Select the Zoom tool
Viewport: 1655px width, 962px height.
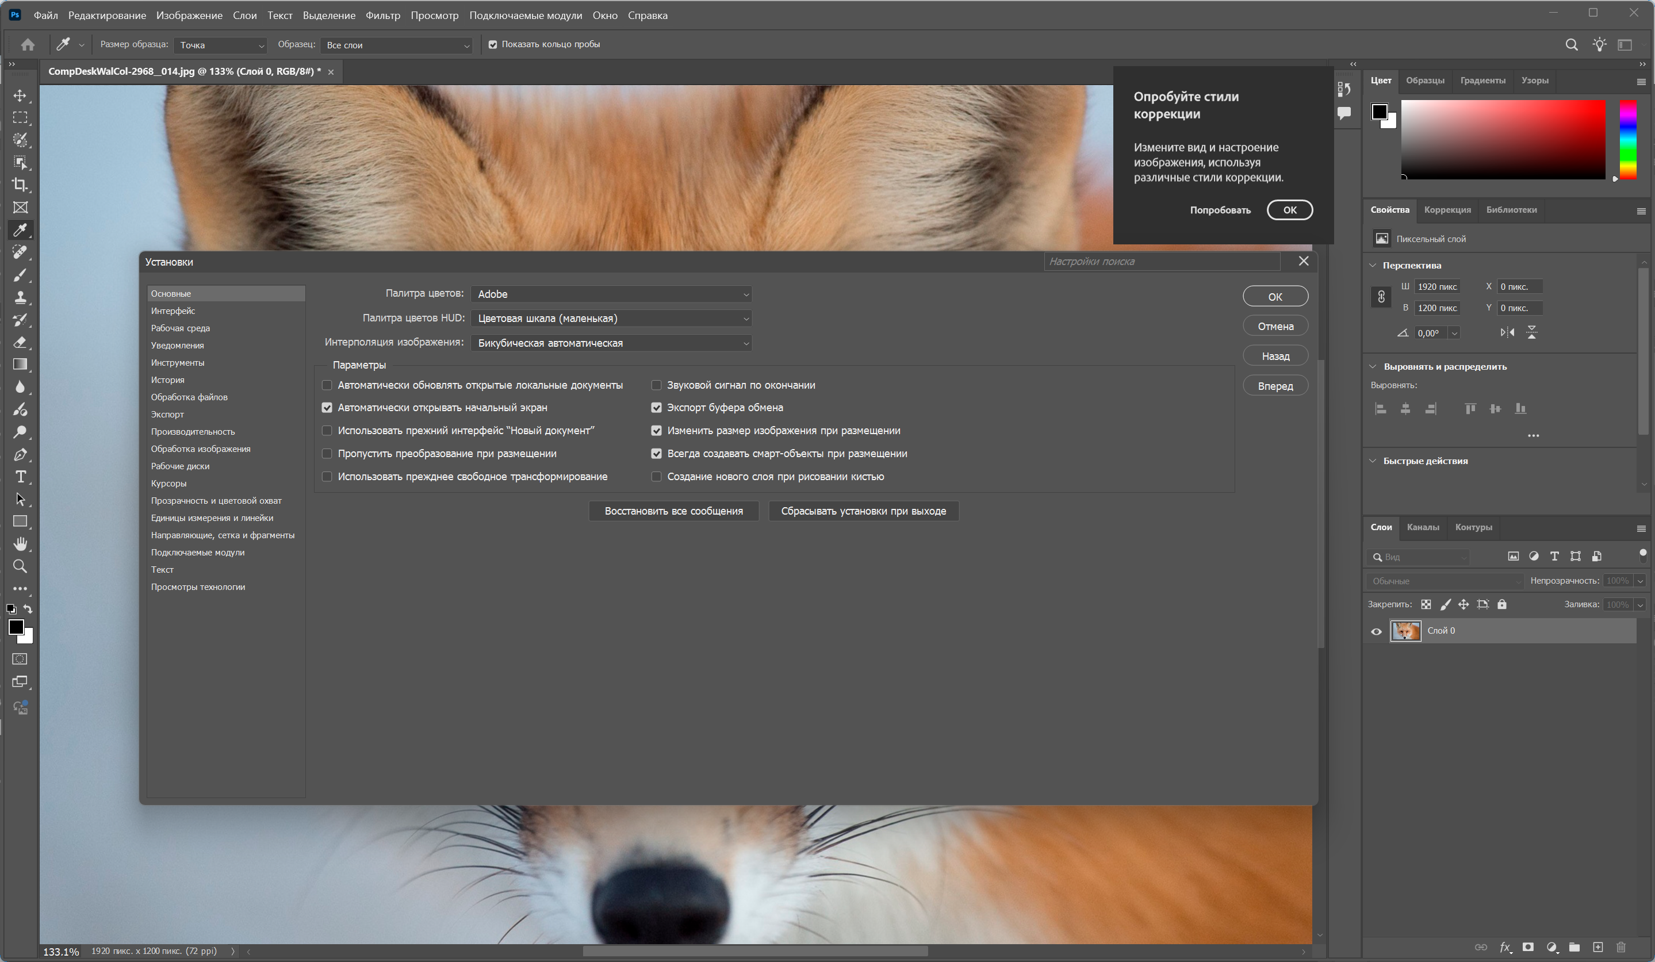(x=20, y=566)
